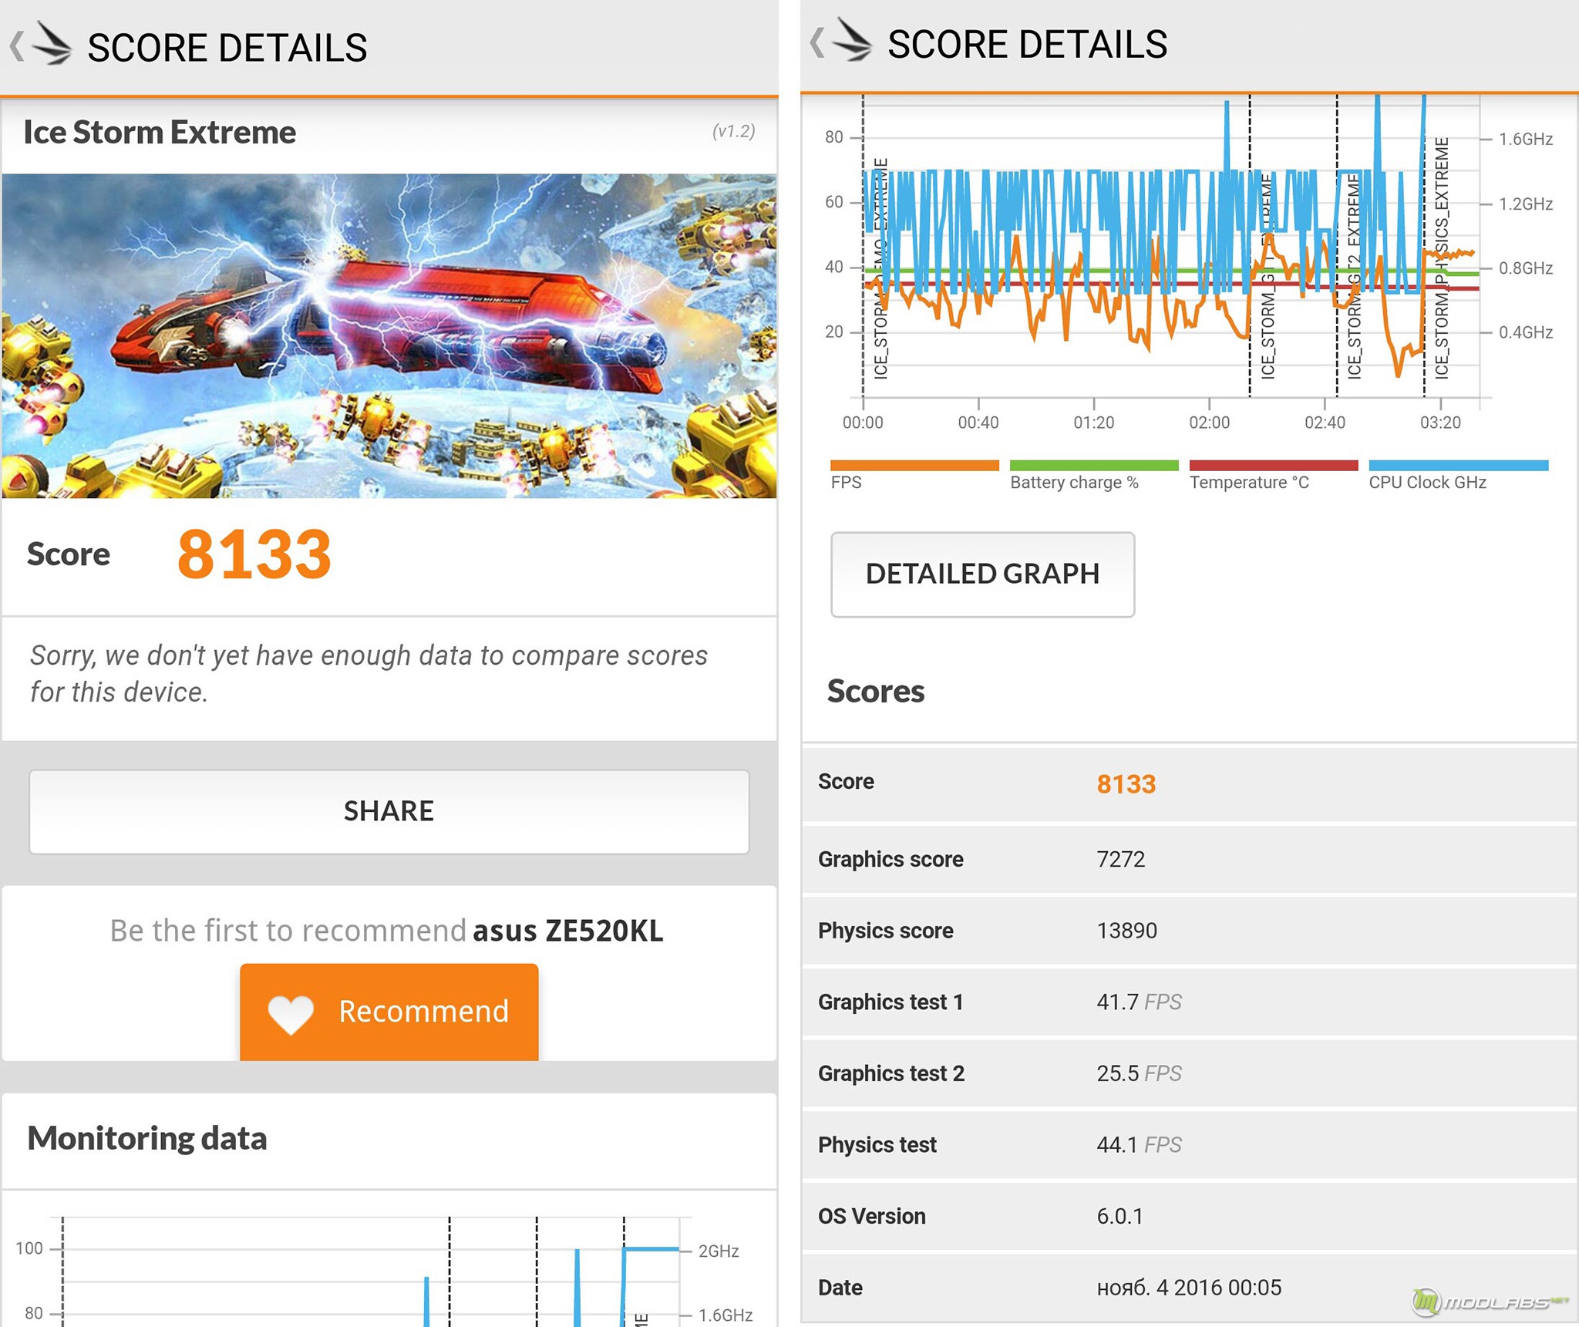Click the 'Monitoring data' heading
Image resolution: width=1579 pixels, height=1327 pixels.
pyautogui.click(x=147, y=1138)
